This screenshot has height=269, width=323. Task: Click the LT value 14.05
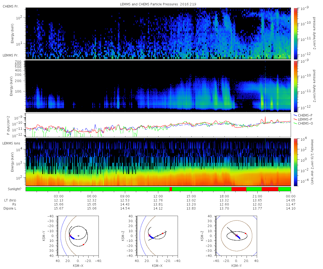tap(291, 200)
